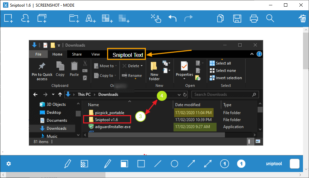The width and height of the screenshot is (309, 178).
Task: Open Sniptool settings gear
Action: pos(9,164)
